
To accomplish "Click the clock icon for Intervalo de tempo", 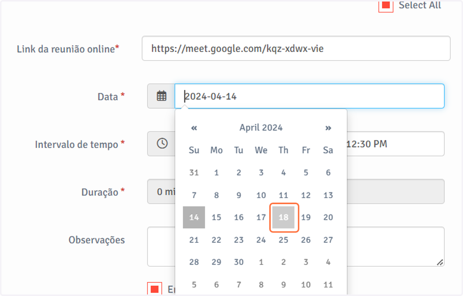I will tap(162, 144).
